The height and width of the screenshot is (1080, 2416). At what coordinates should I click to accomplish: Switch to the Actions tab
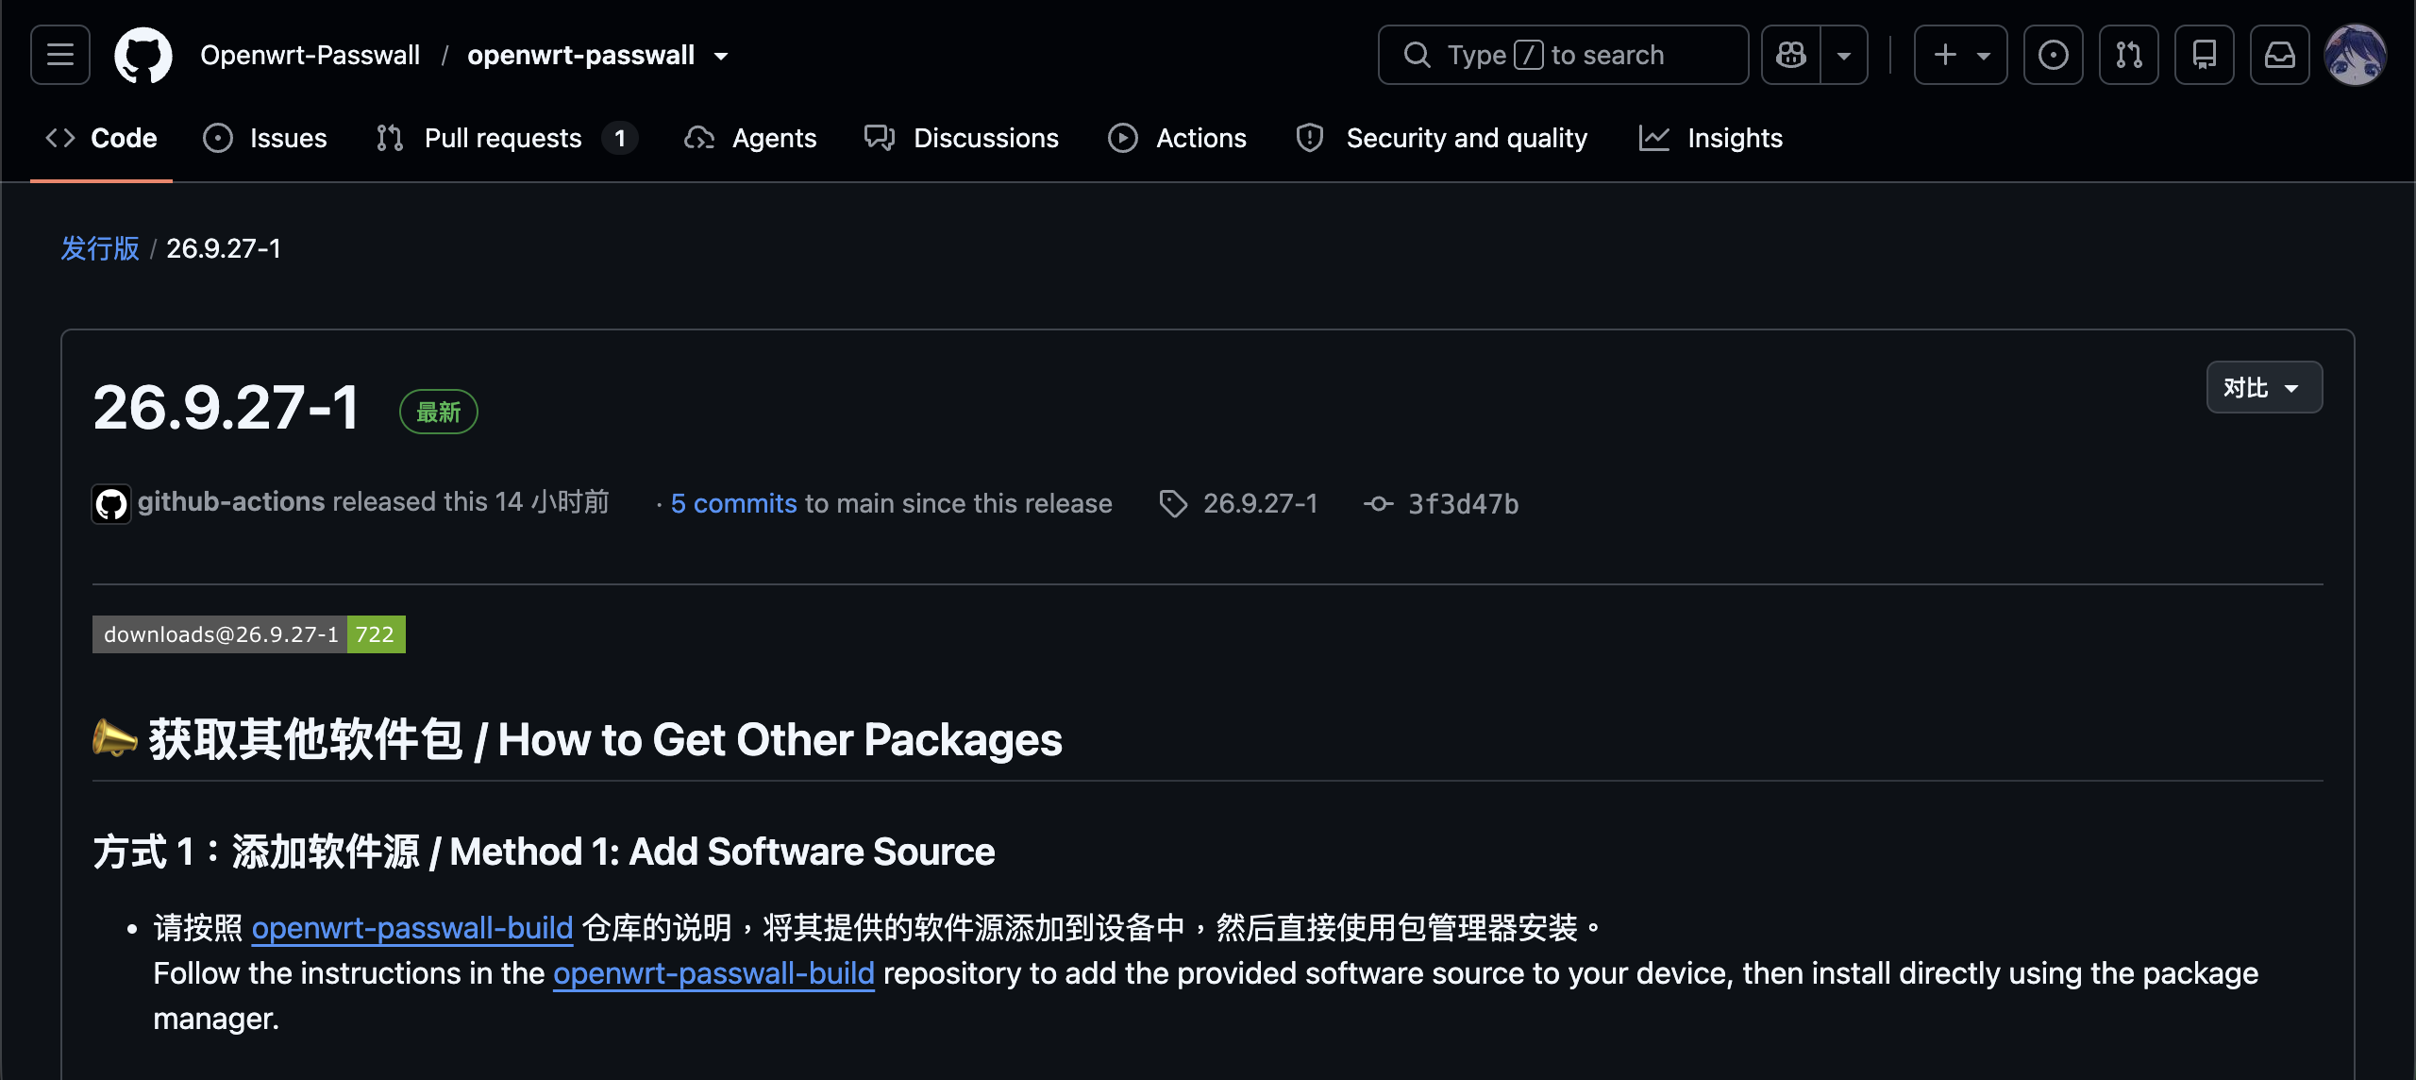[x=1177, y=138]
